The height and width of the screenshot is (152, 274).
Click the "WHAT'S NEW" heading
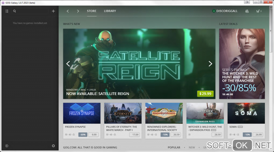(x=71, y=24)
